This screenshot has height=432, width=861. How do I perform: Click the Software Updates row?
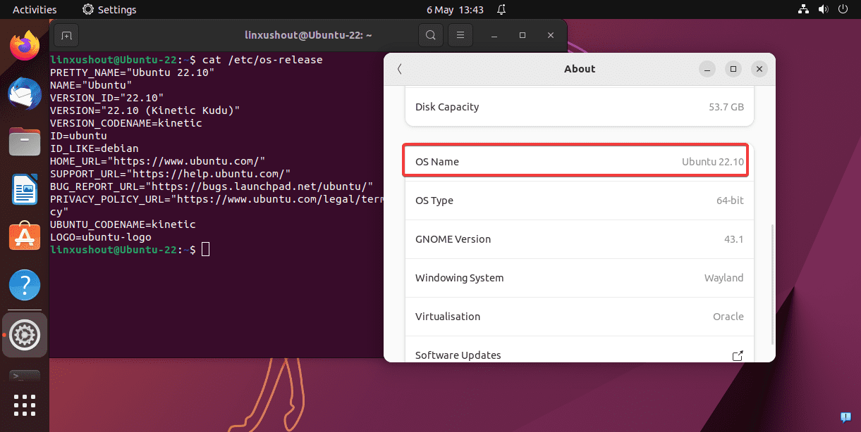pyautogui.click(x=579, y=351)
